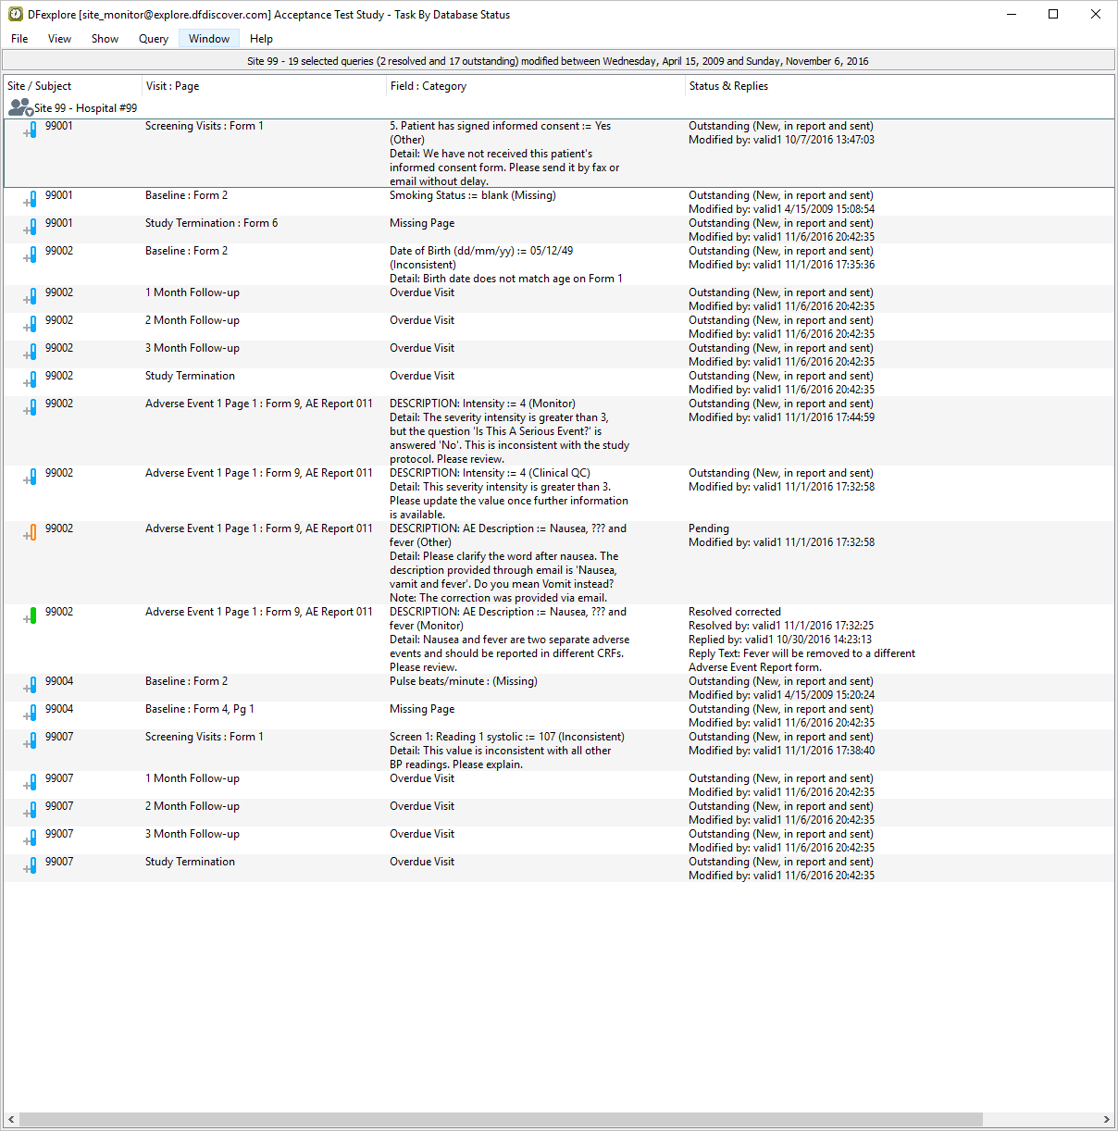The width and height of the screenshot is (1118, 1131).
Task: Expand the 99007 Screening Visits query row
Action: (x=26, y=743)
